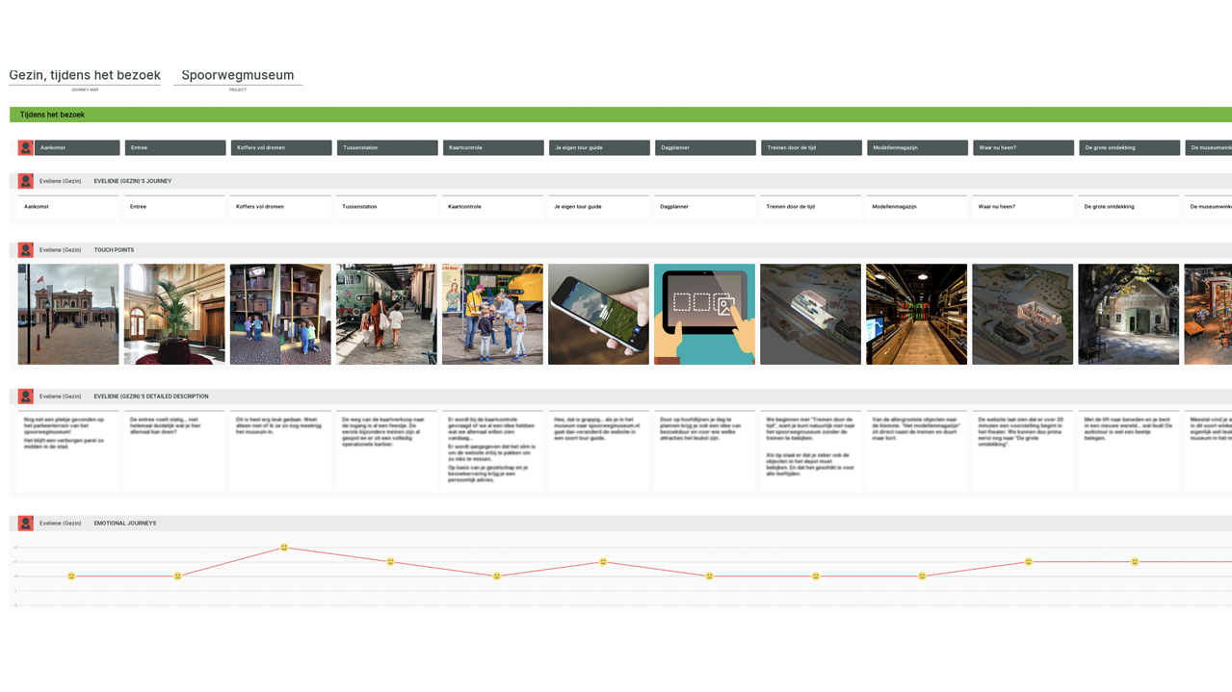
Task: Click the "Treinen door de tijd" journey cell
Action: [809, 206]
